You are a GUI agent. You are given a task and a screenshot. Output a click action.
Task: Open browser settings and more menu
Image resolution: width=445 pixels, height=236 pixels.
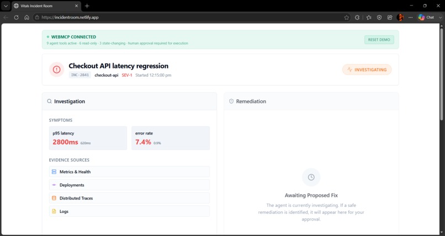(x=410, y=17)
